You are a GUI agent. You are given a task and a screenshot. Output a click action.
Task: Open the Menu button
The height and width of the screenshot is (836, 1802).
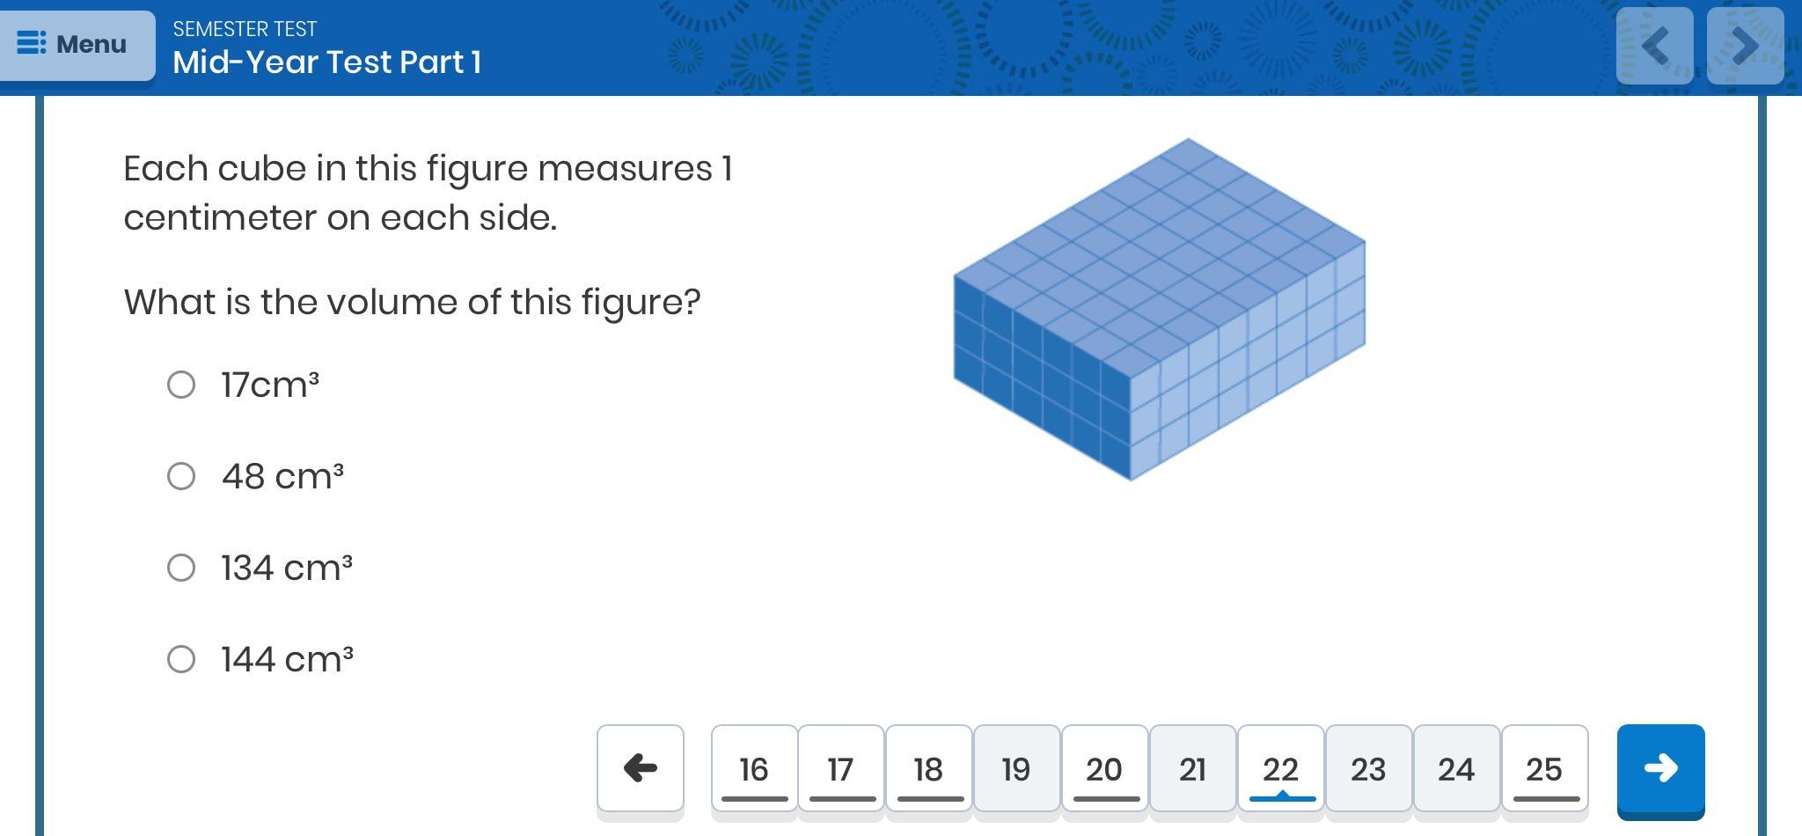(76, 44)
